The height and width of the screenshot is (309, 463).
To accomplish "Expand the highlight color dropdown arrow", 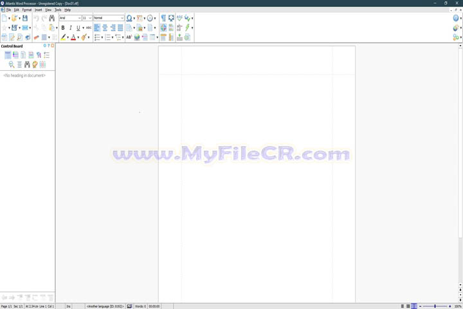I will (68, 37).
